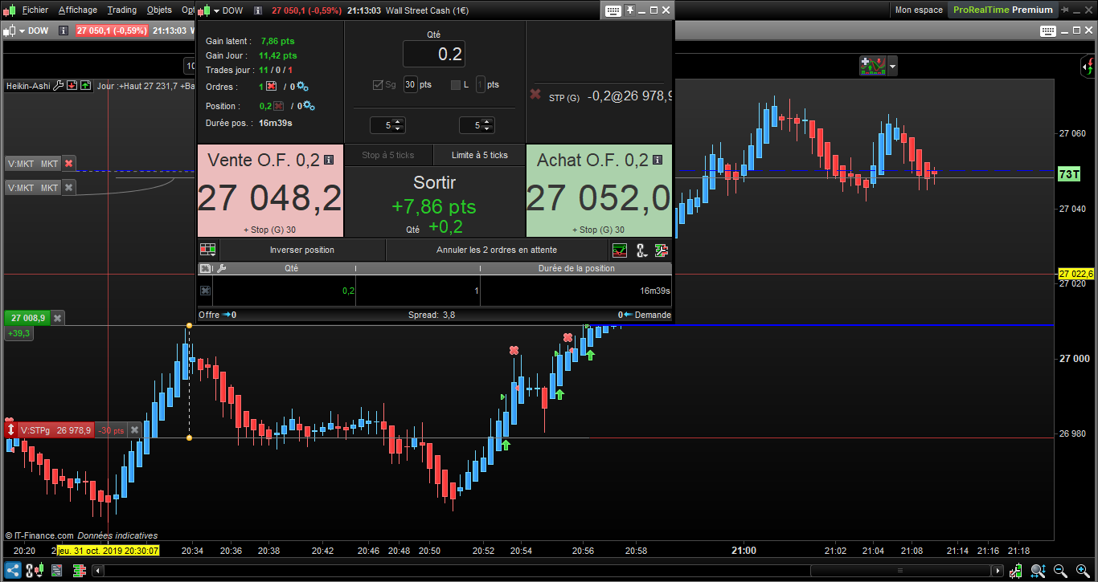Viewport: 1098px width, 582px height.
Task: Expand the DOW dropdown on main chart title
Action: pyautogui.click(x=22, y=31)
